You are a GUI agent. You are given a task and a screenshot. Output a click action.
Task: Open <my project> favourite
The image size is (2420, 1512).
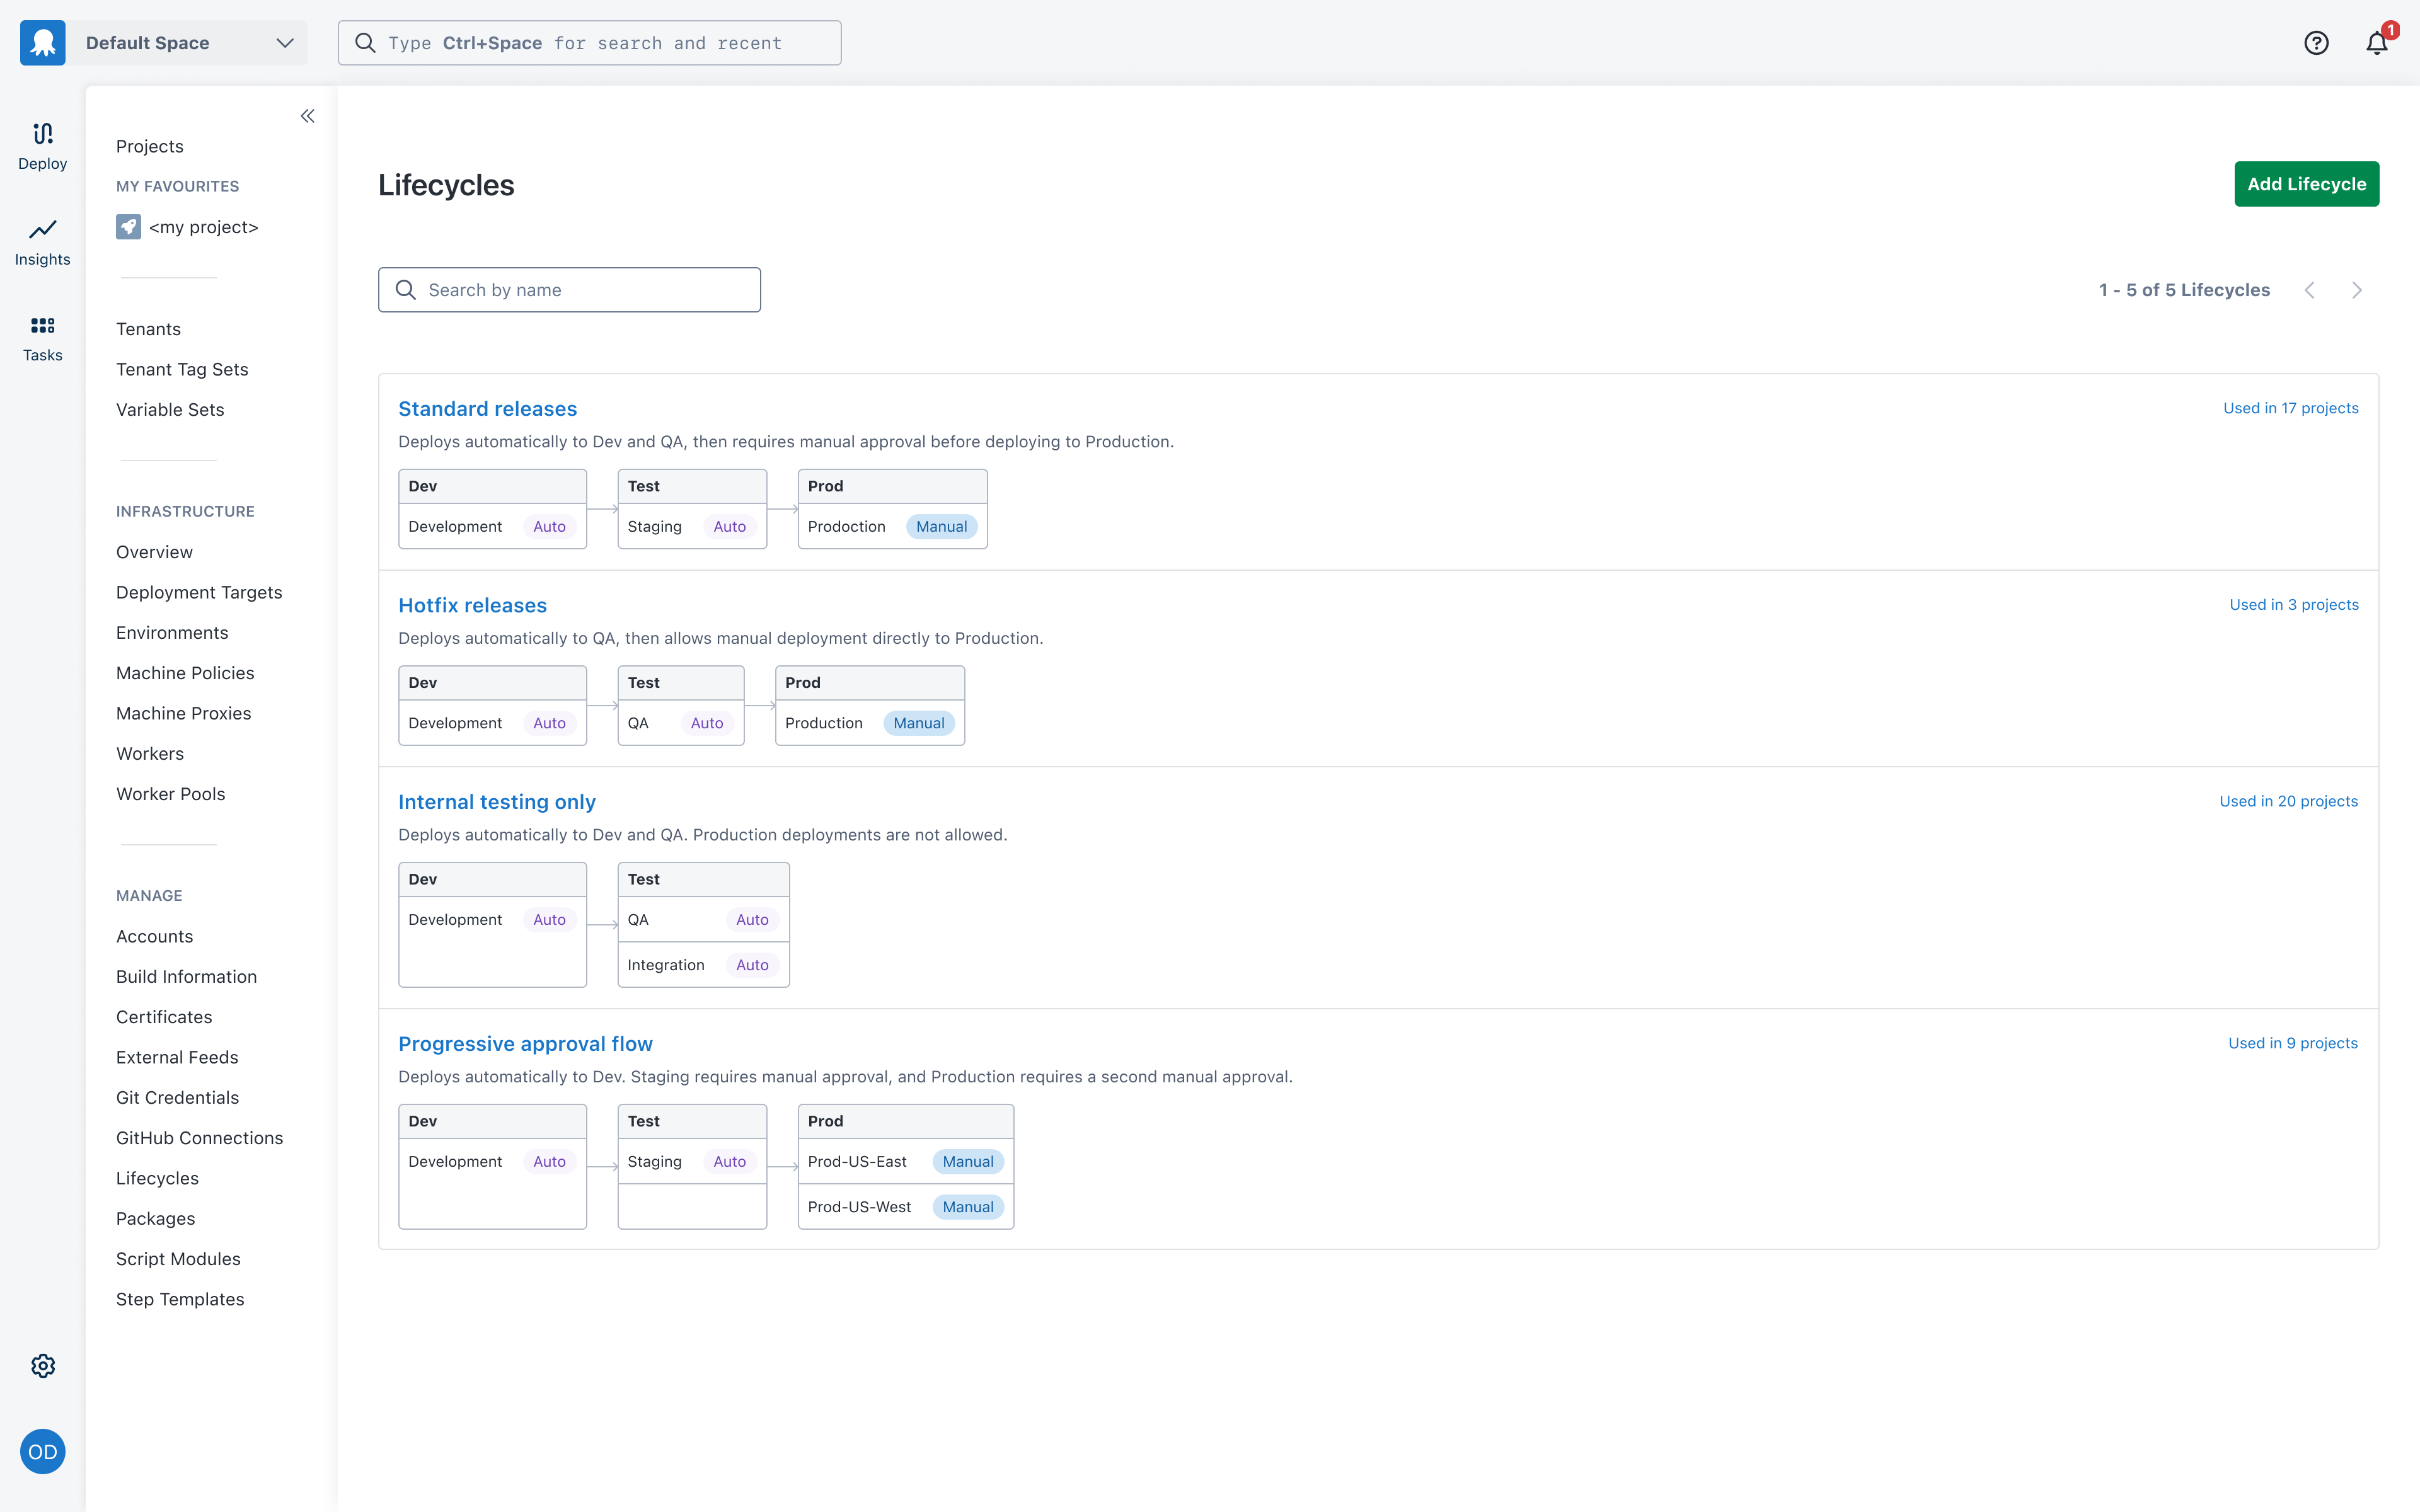coord(203,227)
